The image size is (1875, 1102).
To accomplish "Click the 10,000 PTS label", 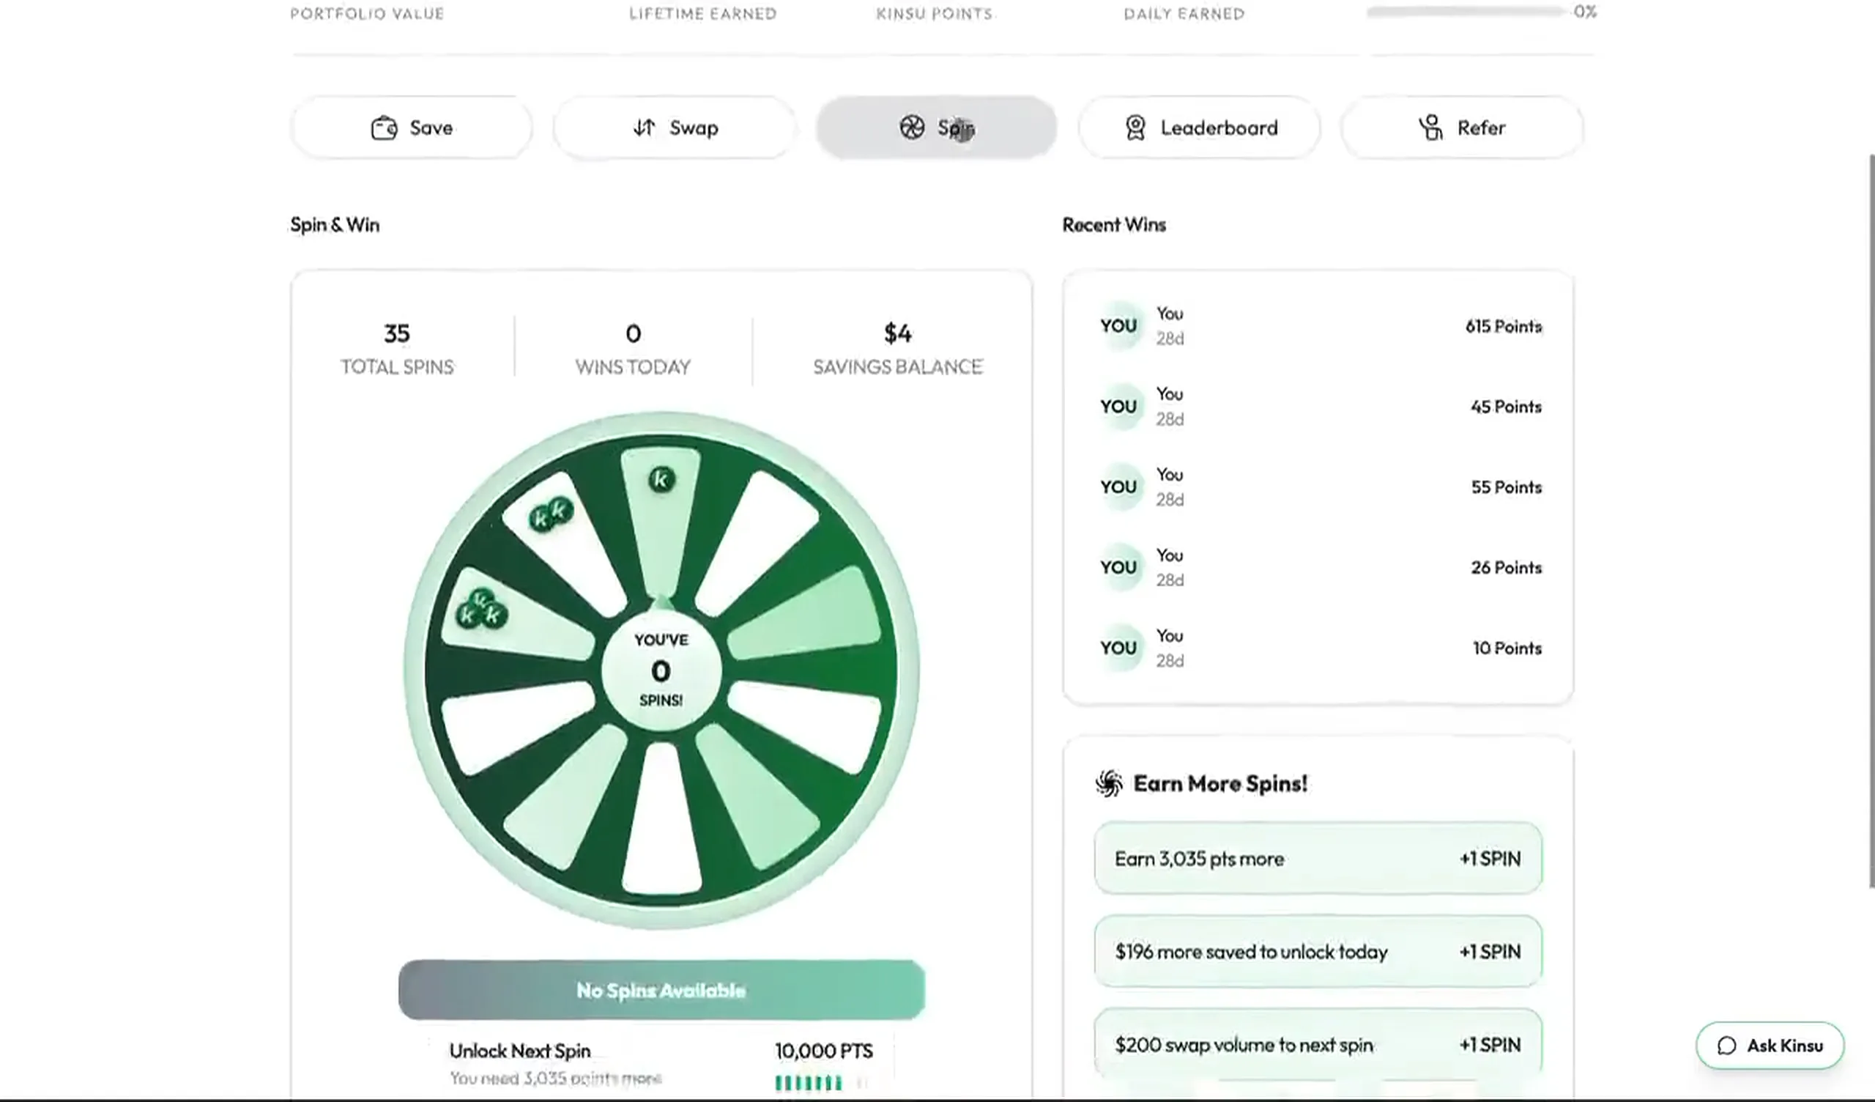I will [x=824, y=1051].
